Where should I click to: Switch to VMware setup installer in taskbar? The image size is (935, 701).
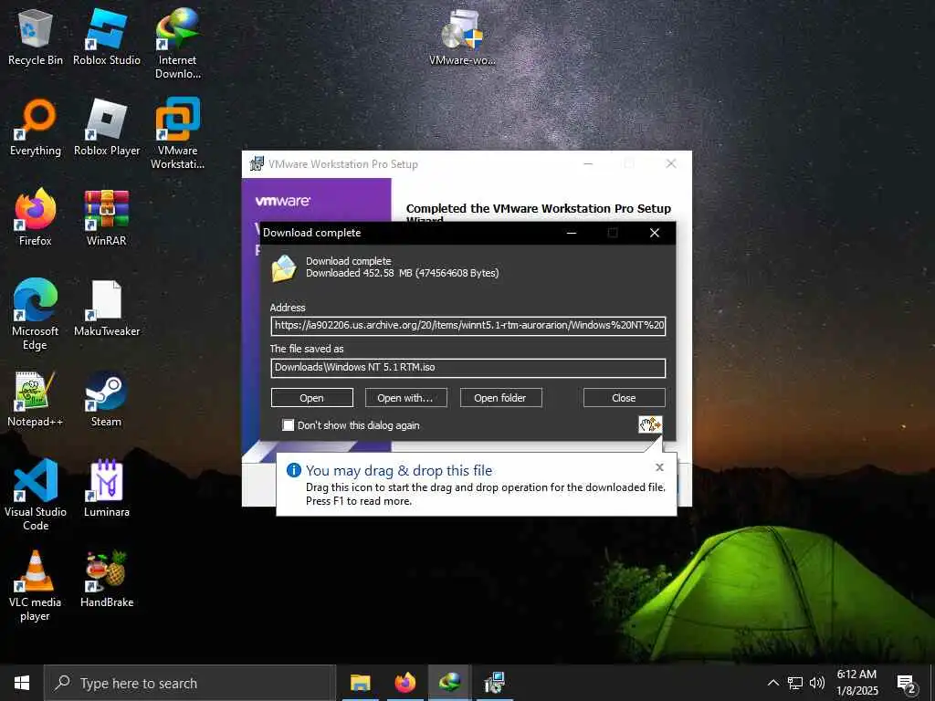pos(495,683)
